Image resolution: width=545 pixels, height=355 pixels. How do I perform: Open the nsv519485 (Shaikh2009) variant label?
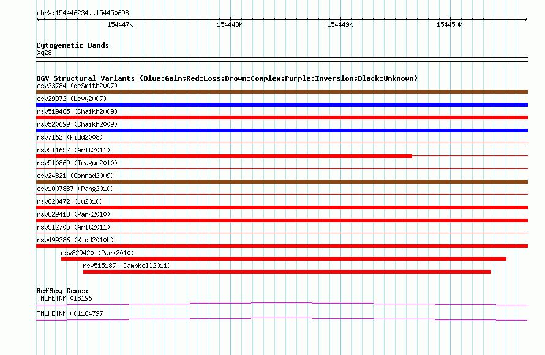coord(77,111)
